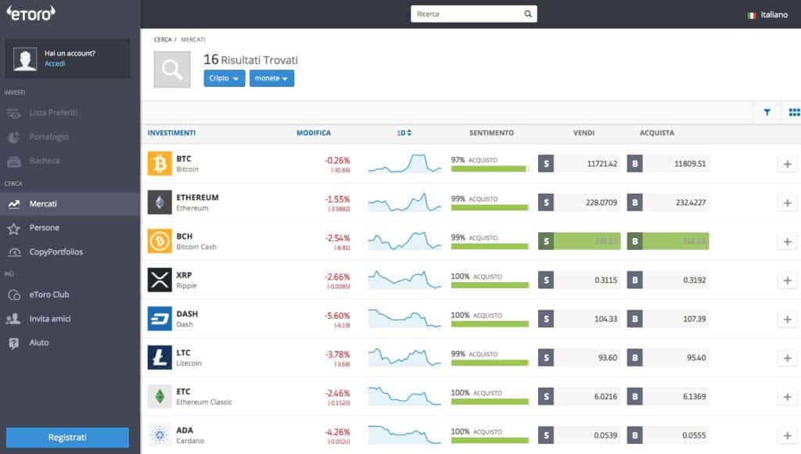Sell ETC at 6.0216
The width and height of the screenshot is (801, 454).
[x=580, y=396]
